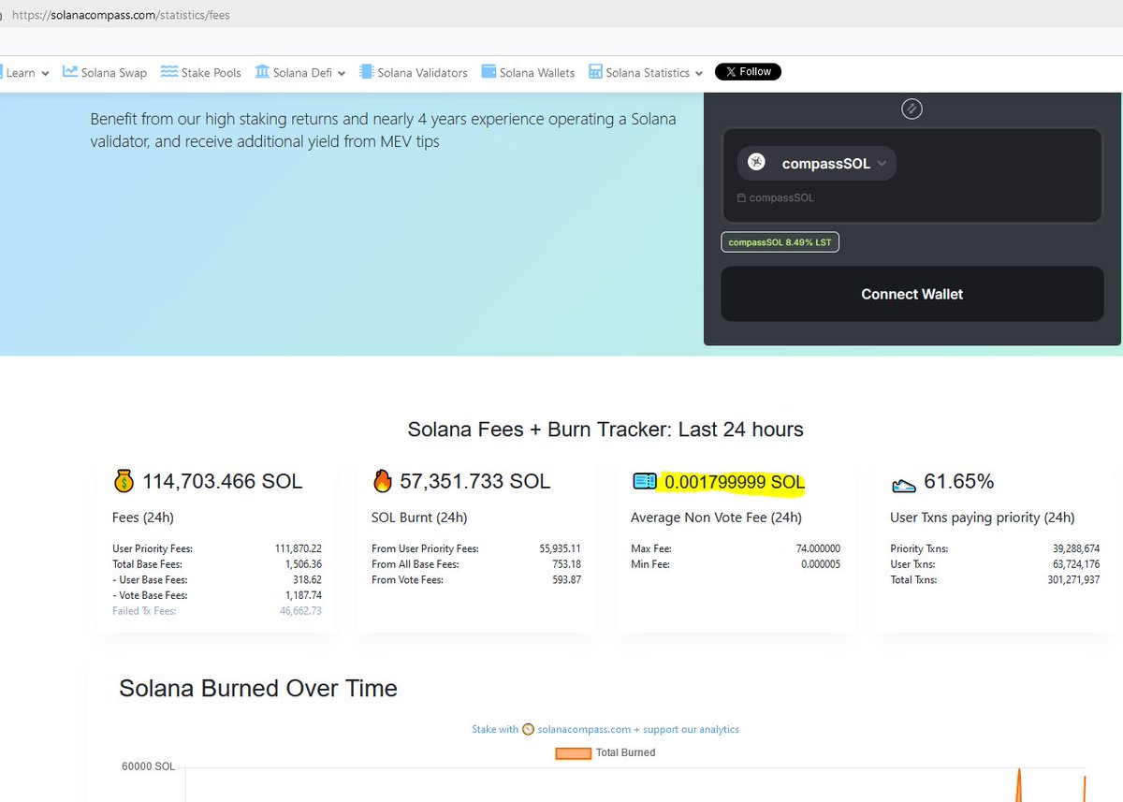Click the User Priority Fees 111,870.22 value
Viewport: 1123px width, 802px height.
[x=299, y=548]
